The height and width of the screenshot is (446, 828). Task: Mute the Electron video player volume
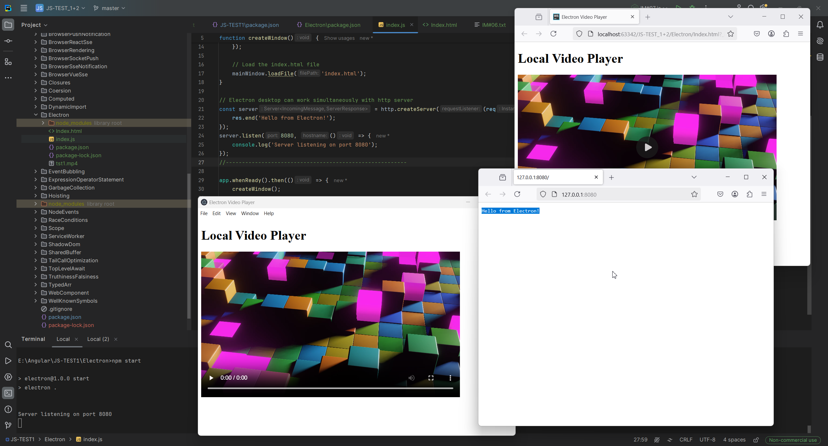pos(411,378)
